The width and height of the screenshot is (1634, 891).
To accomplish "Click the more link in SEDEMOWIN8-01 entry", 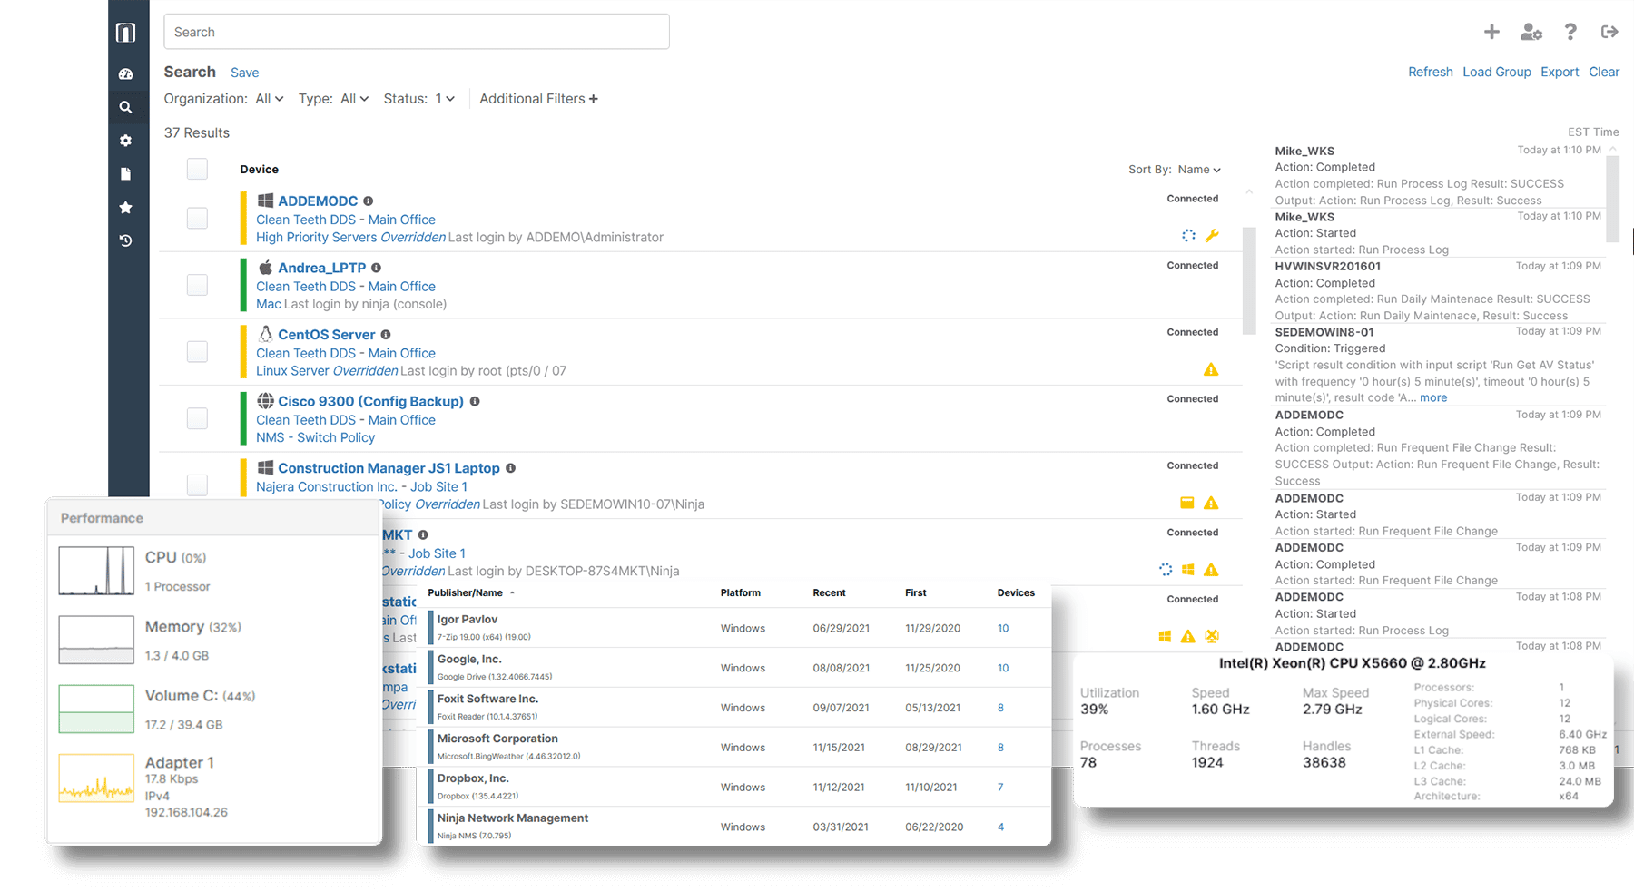I will tap(1432, 397).
